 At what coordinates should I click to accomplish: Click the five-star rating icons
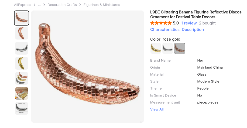point(161,23)
